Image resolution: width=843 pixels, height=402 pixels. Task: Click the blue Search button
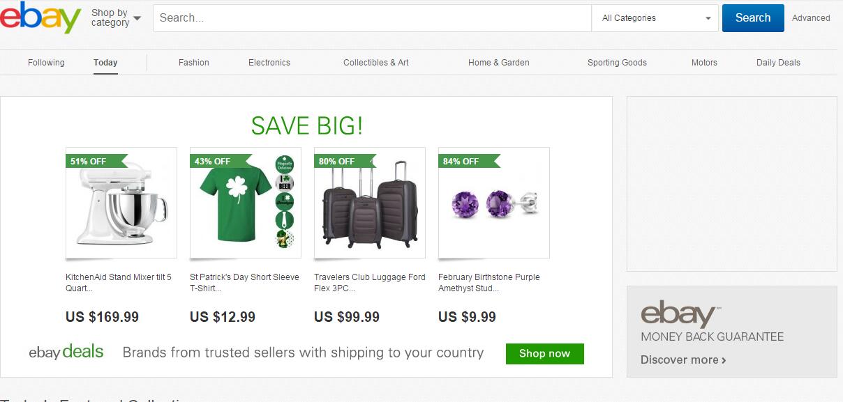click(752, 18)
